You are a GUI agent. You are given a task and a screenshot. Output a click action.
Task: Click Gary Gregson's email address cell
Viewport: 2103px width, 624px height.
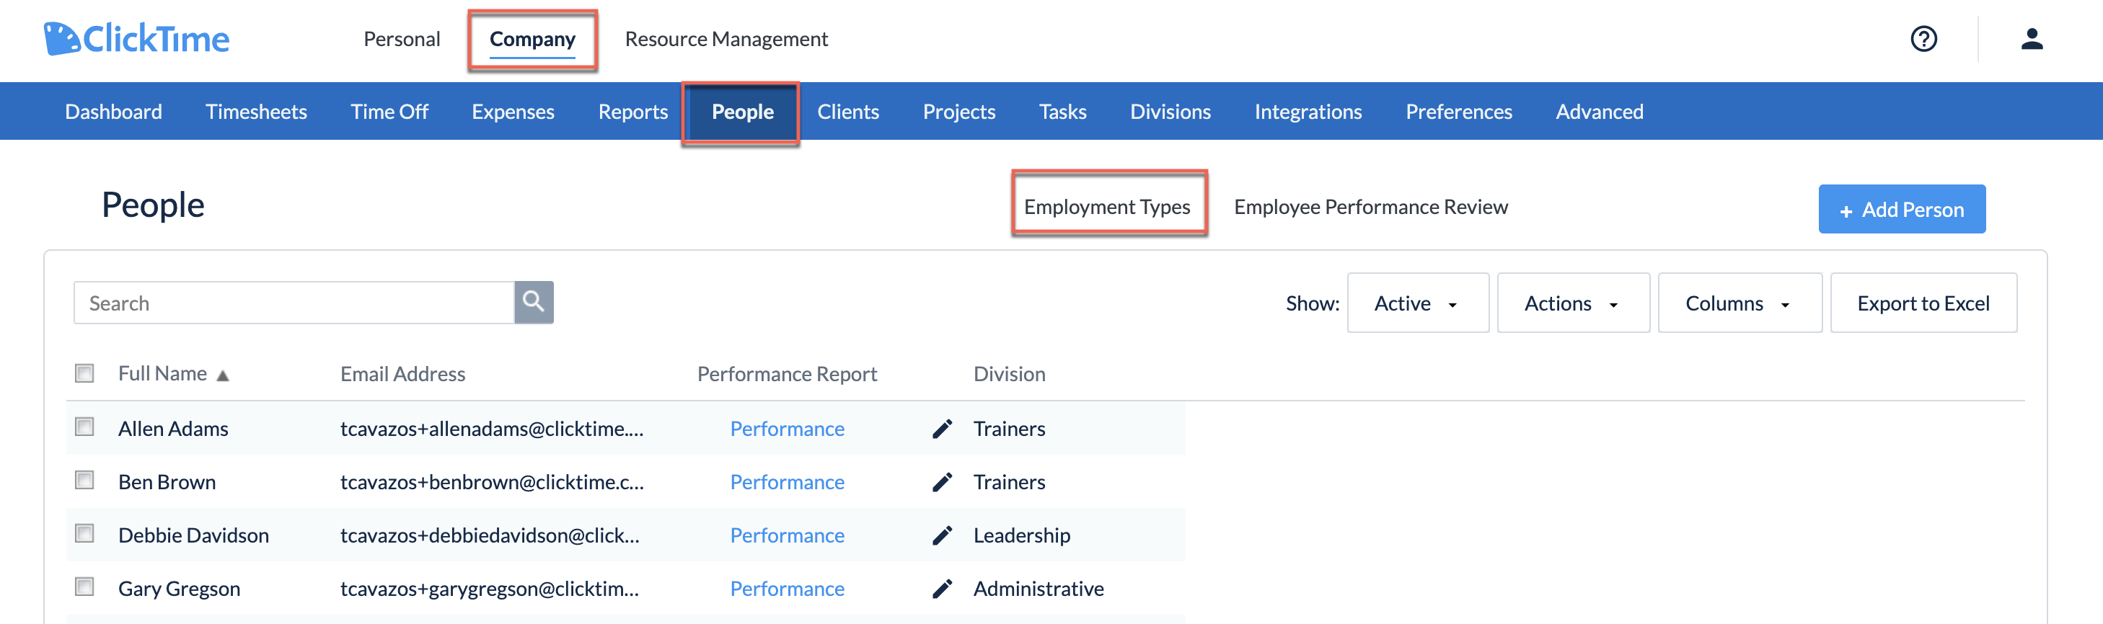(x=490, y=588)
